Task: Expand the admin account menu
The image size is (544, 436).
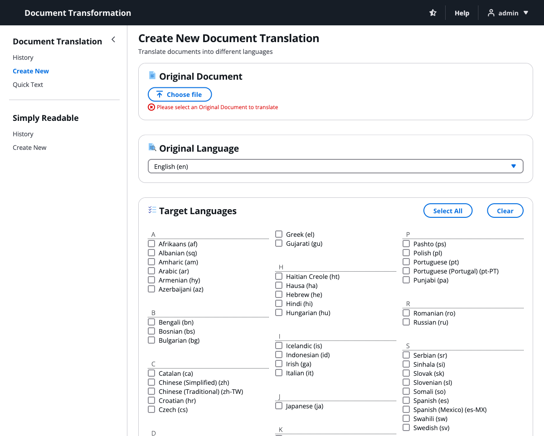Action: click(x=526, y=13)
